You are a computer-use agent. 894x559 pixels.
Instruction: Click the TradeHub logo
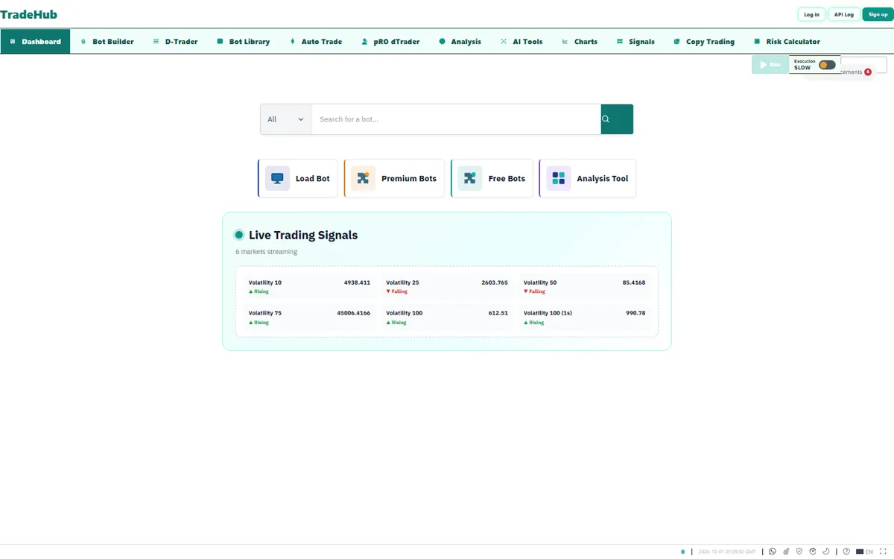click(28, 14)
